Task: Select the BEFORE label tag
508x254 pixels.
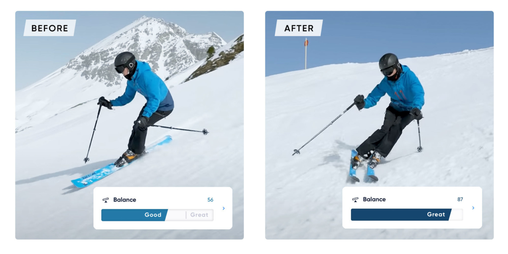Action: coord(50,28)
